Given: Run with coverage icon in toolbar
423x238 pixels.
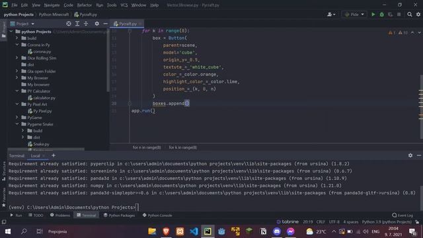Looking at the screenshot, I should [391, 15].
